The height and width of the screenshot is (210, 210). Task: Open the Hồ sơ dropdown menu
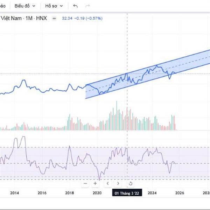[x=54, y=6]
